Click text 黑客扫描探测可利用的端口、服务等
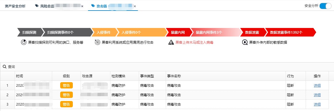This screenshot has width=334, height=111. tap(56, 43)
